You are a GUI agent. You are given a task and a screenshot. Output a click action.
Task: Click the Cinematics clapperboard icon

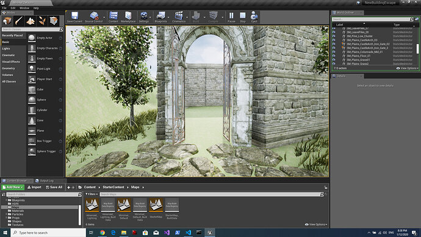(x=179, y=17)
